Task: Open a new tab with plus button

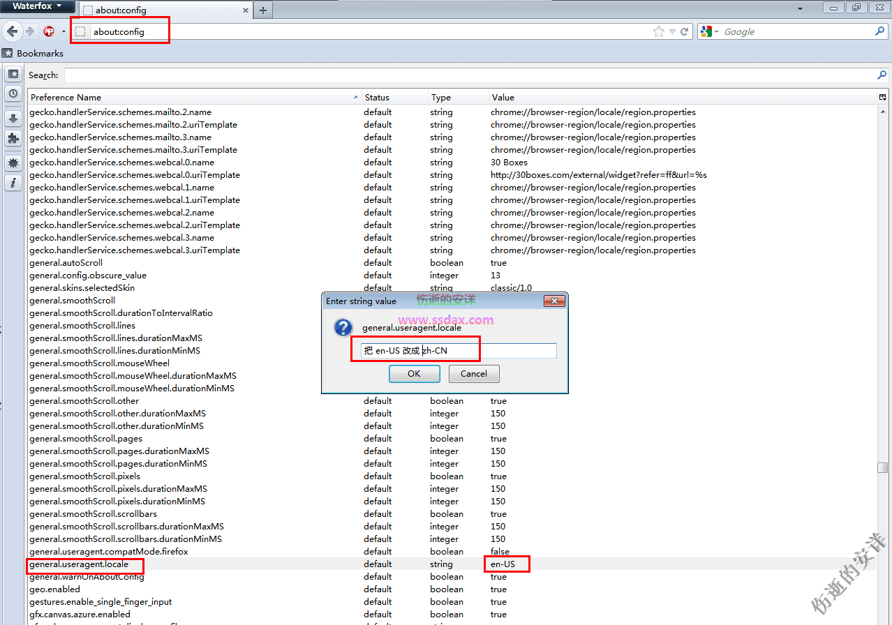Action: (263, 10)
